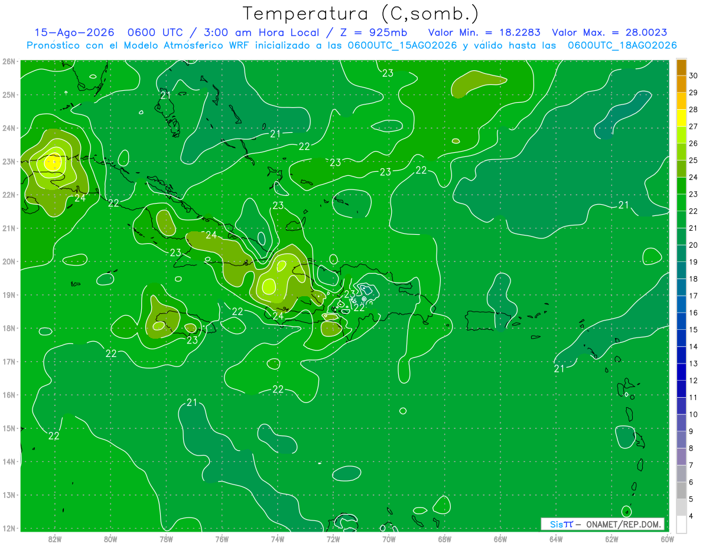The image size is (709, 547).
Task: Click the "66W" longitude axis label
Action: click(x=500, y=539)
